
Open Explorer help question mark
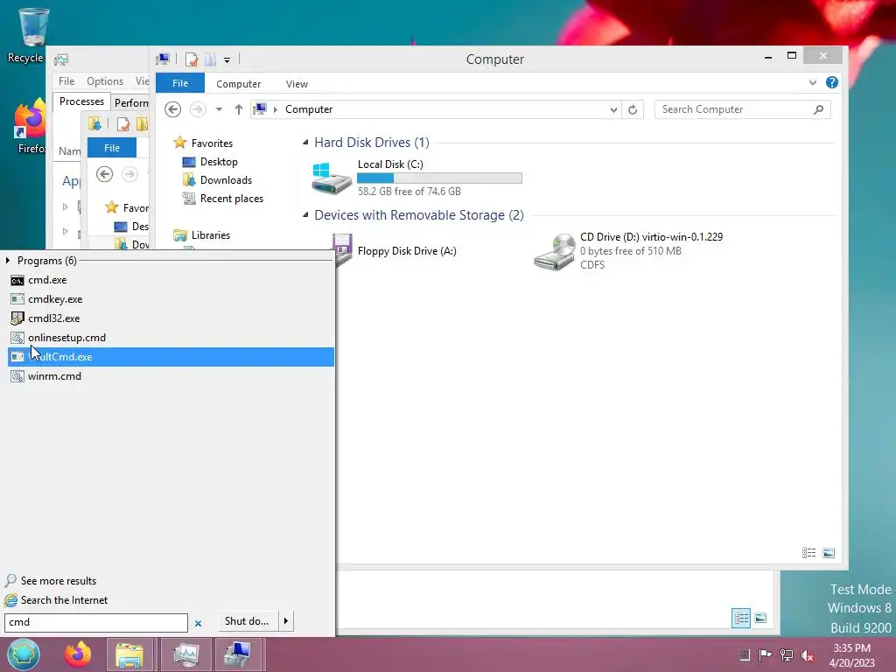point(832,83)
